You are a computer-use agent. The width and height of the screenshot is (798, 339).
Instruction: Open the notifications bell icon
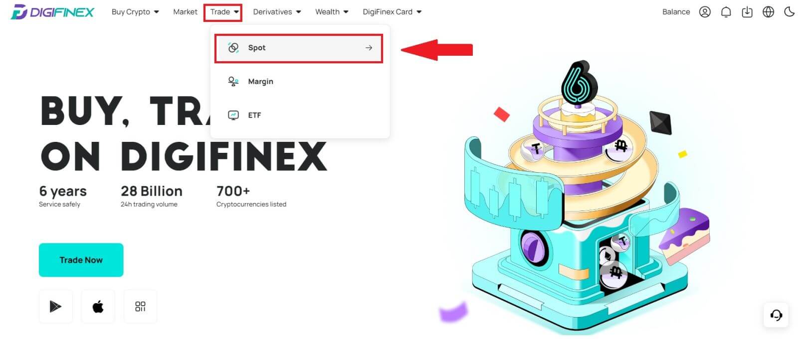tap(726, 12)
